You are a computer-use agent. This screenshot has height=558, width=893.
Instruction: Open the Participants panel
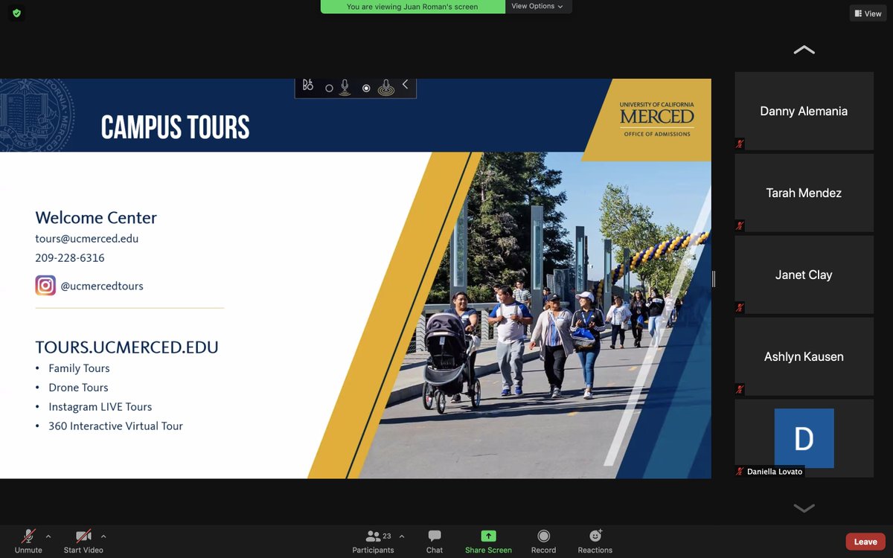[374, 541]
